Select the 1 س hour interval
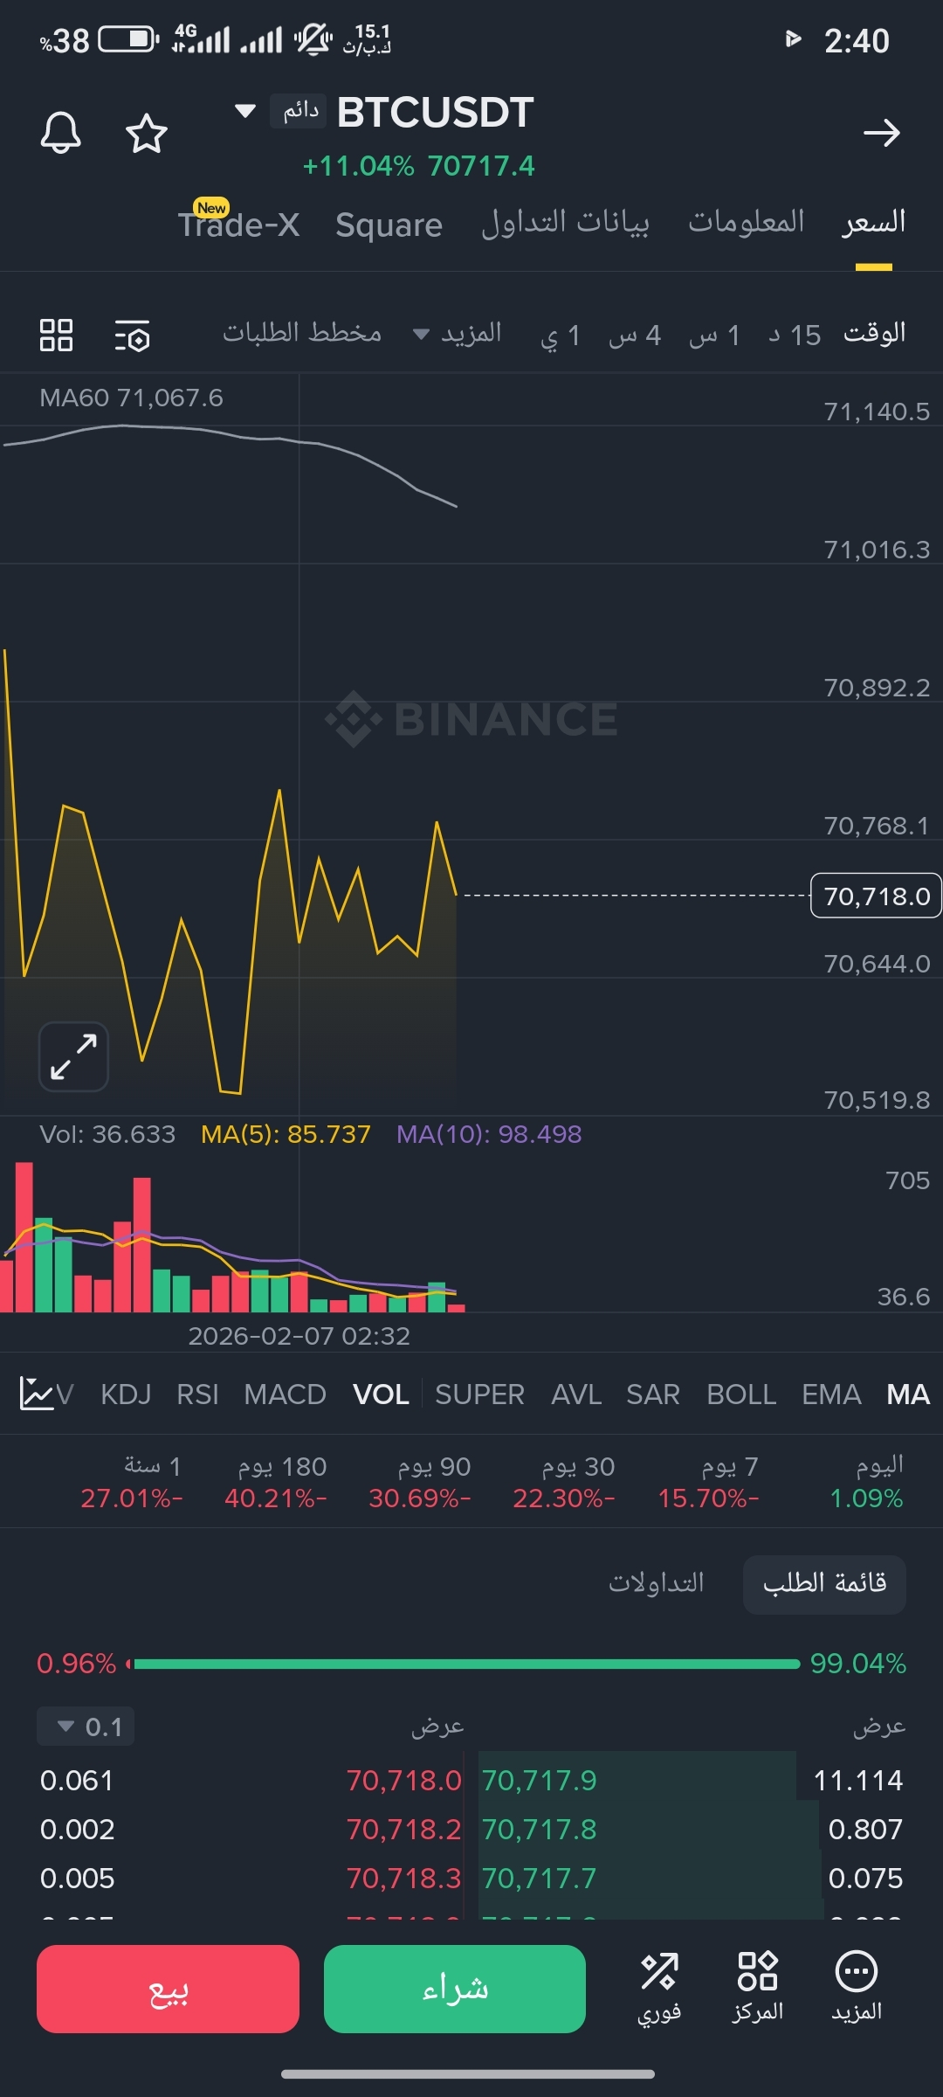This screenshot has height=2097, width=943. 714,335
